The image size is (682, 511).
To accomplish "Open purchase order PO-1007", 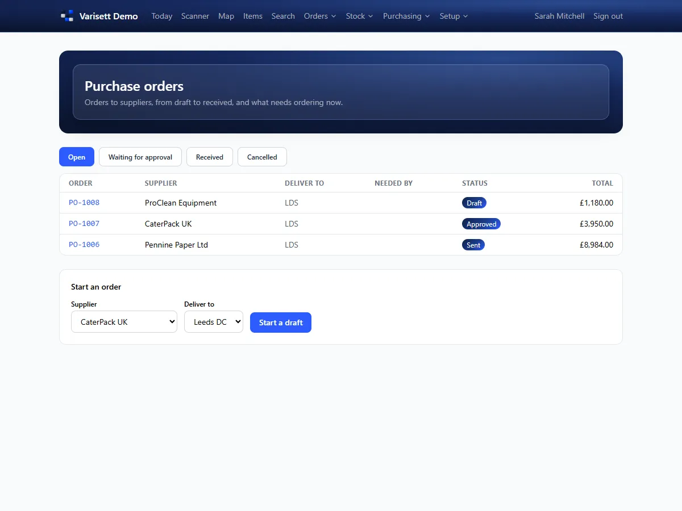I will pyautogui.click(x=84, y=224).
